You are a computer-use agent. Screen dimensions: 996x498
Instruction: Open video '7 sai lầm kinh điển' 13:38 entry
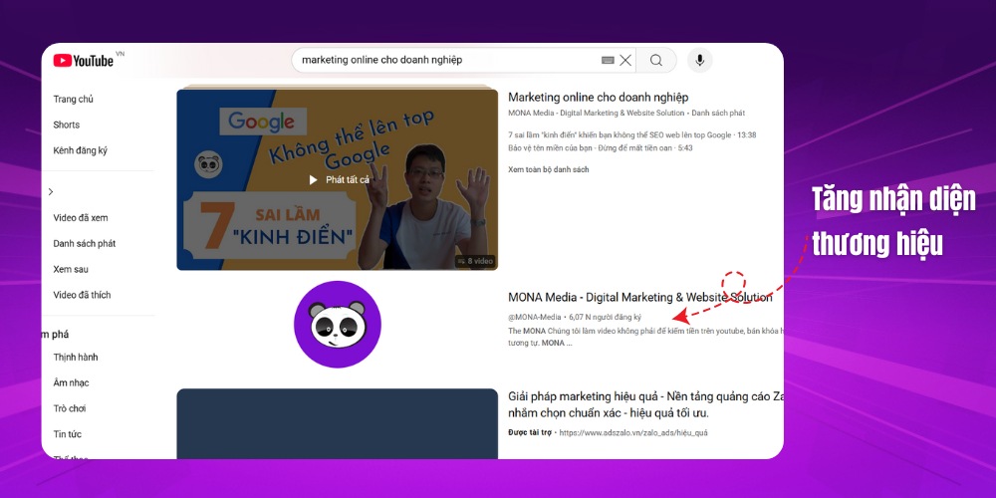click(632, 135)
